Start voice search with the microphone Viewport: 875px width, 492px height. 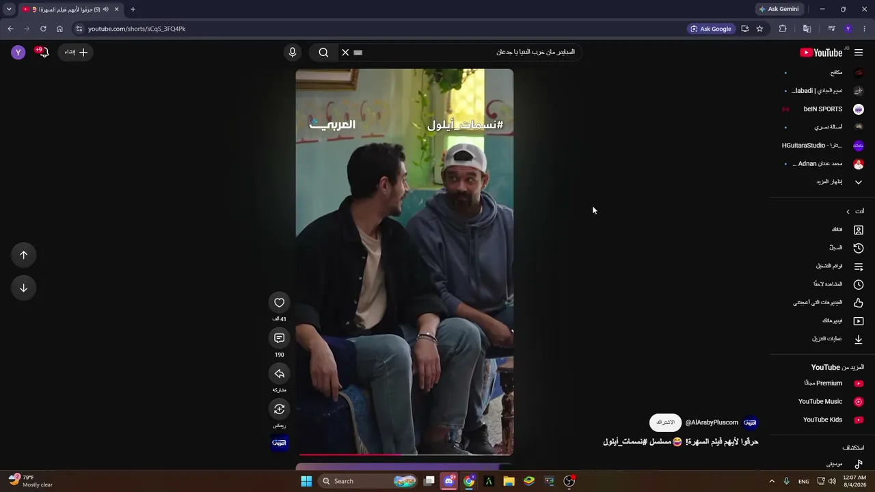pyautogui.click(x=293, y=53)
